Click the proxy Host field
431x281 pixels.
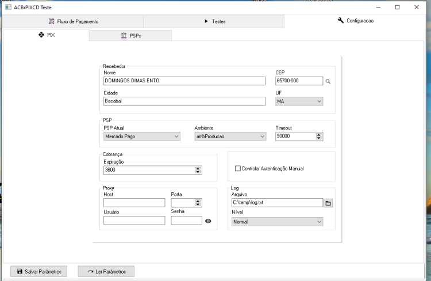(134, 203)
